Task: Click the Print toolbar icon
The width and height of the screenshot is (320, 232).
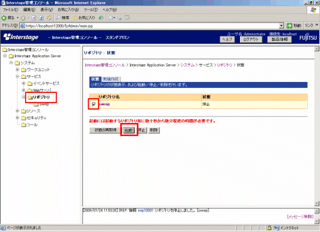Action: (120, 18)
